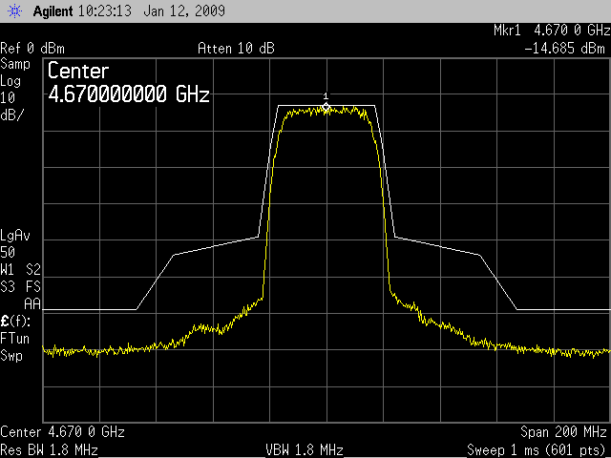Viewport: 611px width, 458px height.
Task: Click the Mkr1 4.670 0 GHz marker readout
Action: tap(551, 31)
